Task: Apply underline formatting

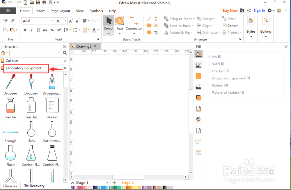Action: [x=38, y=30]
